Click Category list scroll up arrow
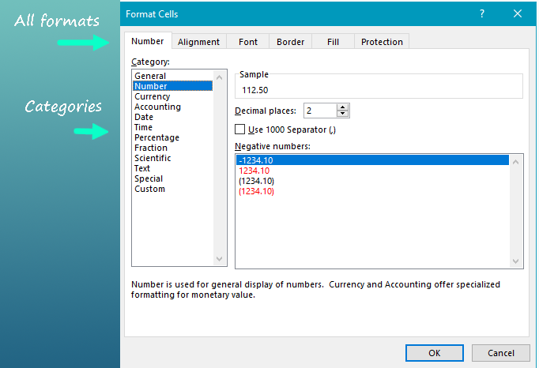539x368 pixels. tap(219, 77)
